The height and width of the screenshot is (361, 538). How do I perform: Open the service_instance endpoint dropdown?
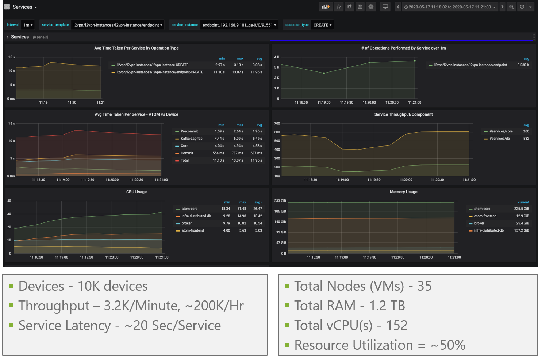point(239,25)
